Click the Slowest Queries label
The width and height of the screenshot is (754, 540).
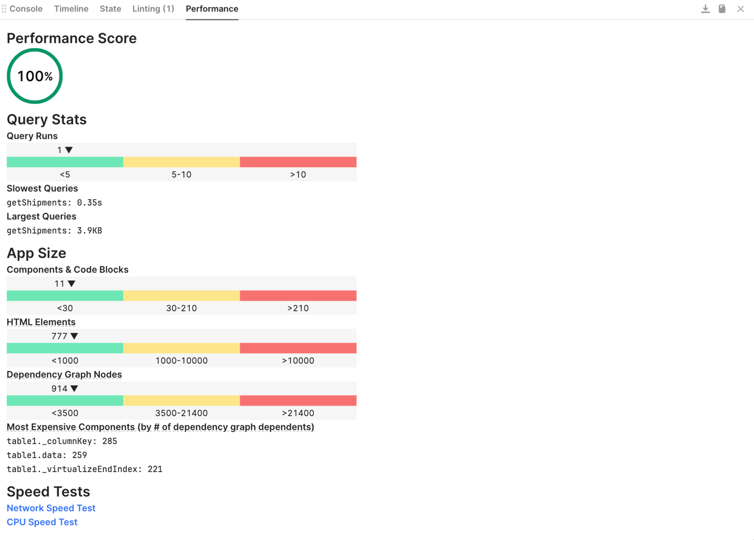(42, 188)
